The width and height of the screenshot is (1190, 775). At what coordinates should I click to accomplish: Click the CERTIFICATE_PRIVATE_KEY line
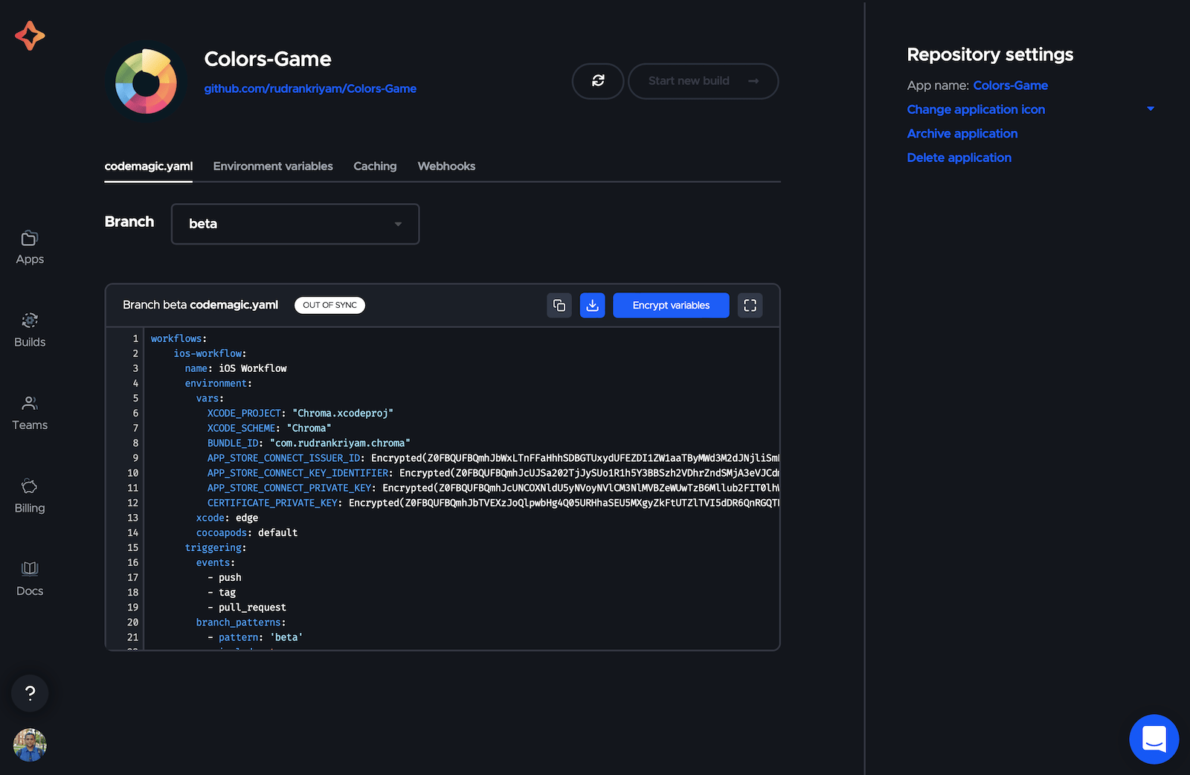pyautogui.click(x=493, y=503)
